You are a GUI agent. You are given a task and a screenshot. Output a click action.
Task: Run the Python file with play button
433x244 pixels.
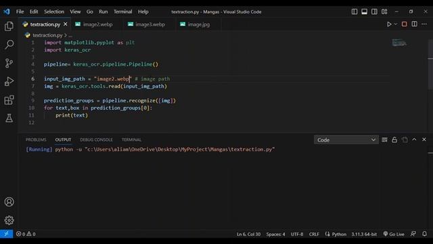[x=389, y=24]
